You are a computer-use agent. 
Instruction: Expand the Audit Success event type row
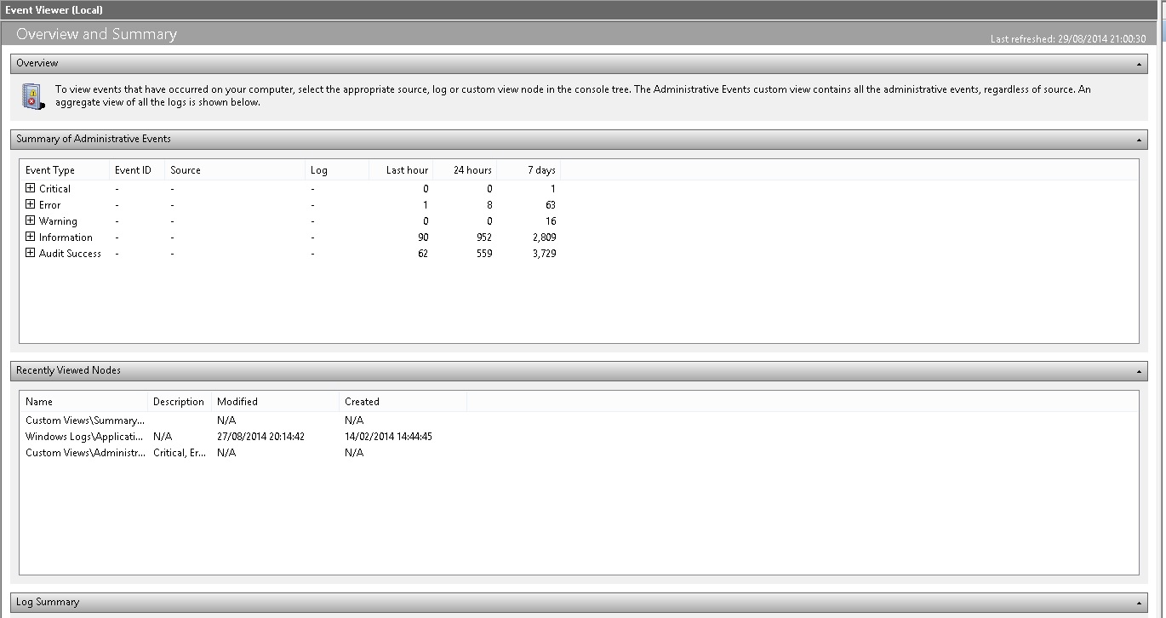click(x=30, y=253)
